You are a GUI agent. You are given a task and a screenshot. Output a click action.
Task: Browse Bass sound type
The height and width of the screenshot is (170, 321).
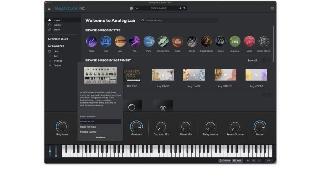(92, 42)
